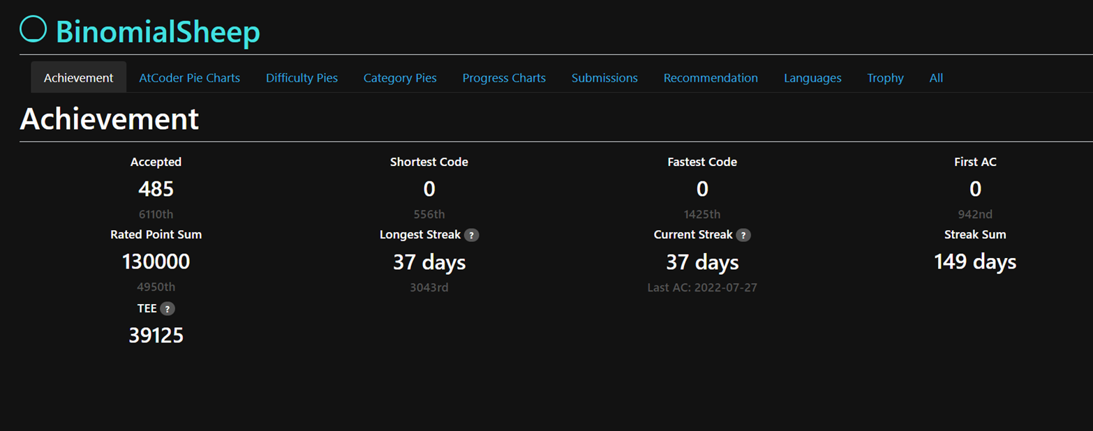Click the Streak Sum 149 days value

pyautogui.click(x=975, y=262)
